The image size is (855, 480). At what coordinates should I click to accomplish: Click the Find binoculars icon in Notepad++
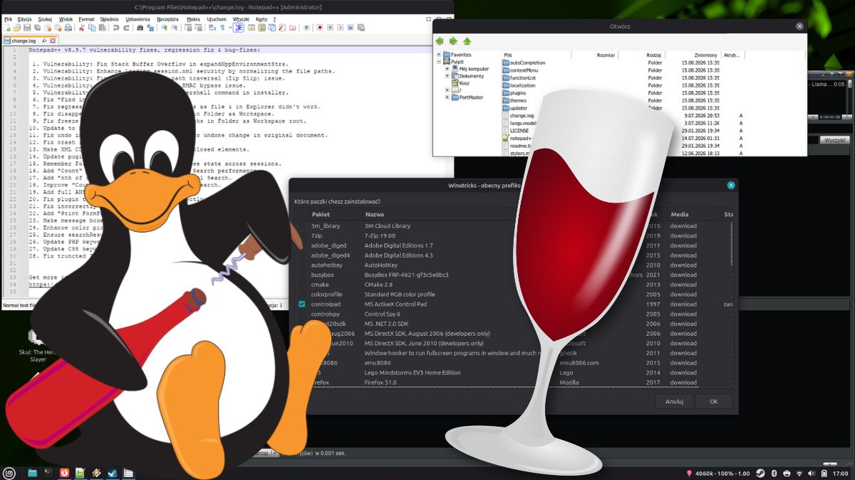(x=140, y=28)
